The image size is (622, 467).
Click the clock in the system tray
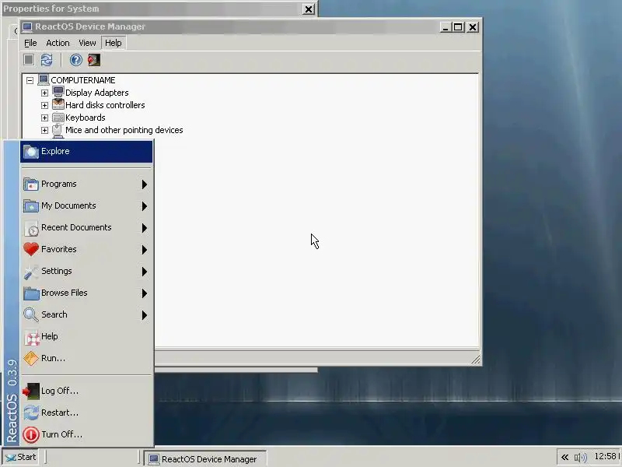point(606,457)
